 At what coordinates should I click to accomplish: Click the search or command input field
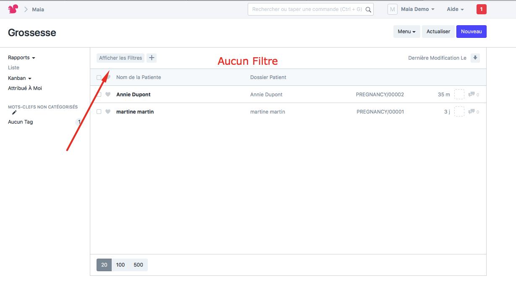tap(306, 9)
